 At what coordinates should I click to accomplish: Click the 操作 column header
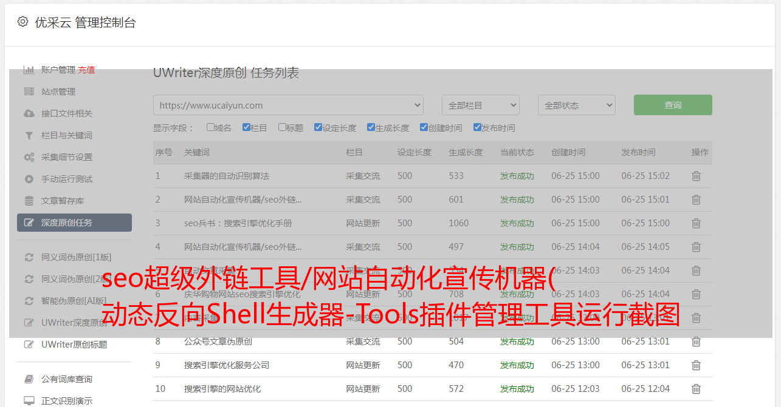click(x=700, y=152)
